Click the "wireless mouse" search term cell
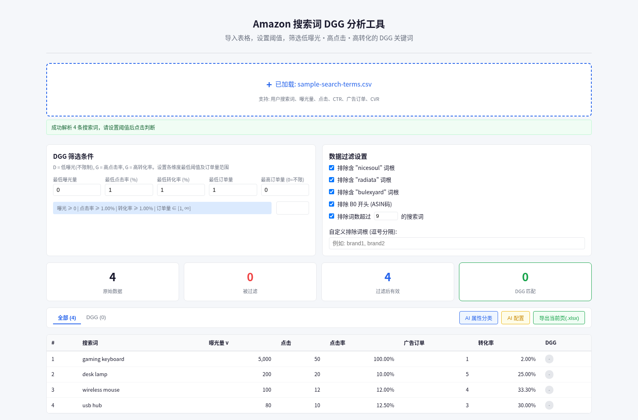The image size is (638, 420). pyautogui.click(x=101, y=390)
